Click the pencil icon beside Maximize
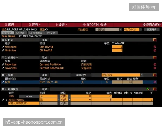Viewport: 162px width, 129px height. coord(3,47)
